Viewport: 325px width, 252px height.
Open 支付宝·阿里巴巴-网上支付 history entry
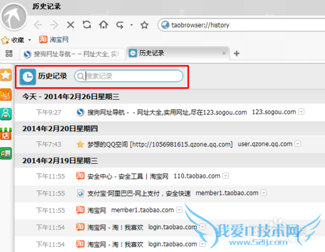(139, 193)
